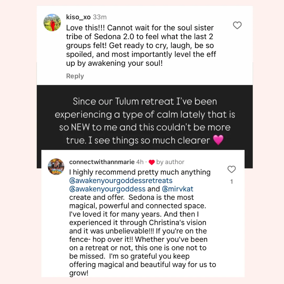Follow the @mirvkat mention
Image resolution: width=284 pixels, height=284 pixels.
click(178, 189)
